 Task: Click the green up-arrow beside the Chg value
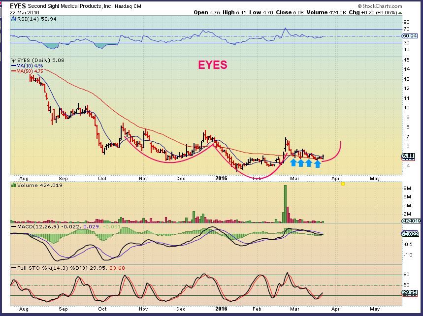click(x=400, y=13)
